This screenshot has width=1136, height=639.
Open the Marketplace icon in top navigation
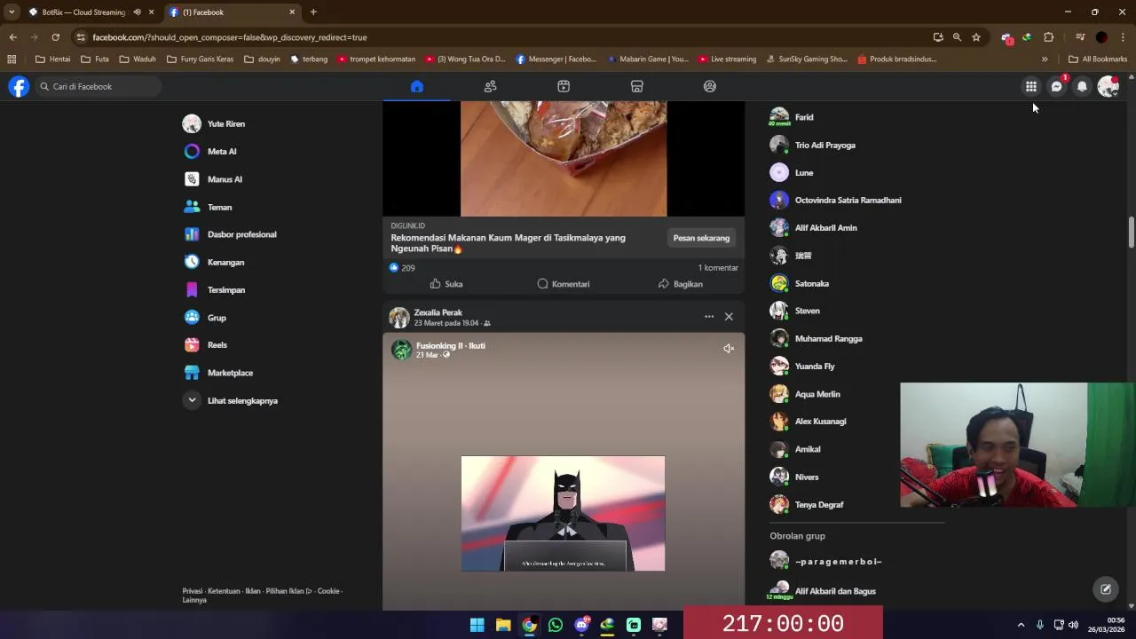tap(636, 86)
